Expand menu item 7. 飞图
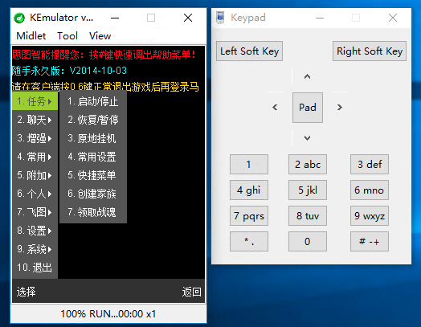 [x=35, y=212]
